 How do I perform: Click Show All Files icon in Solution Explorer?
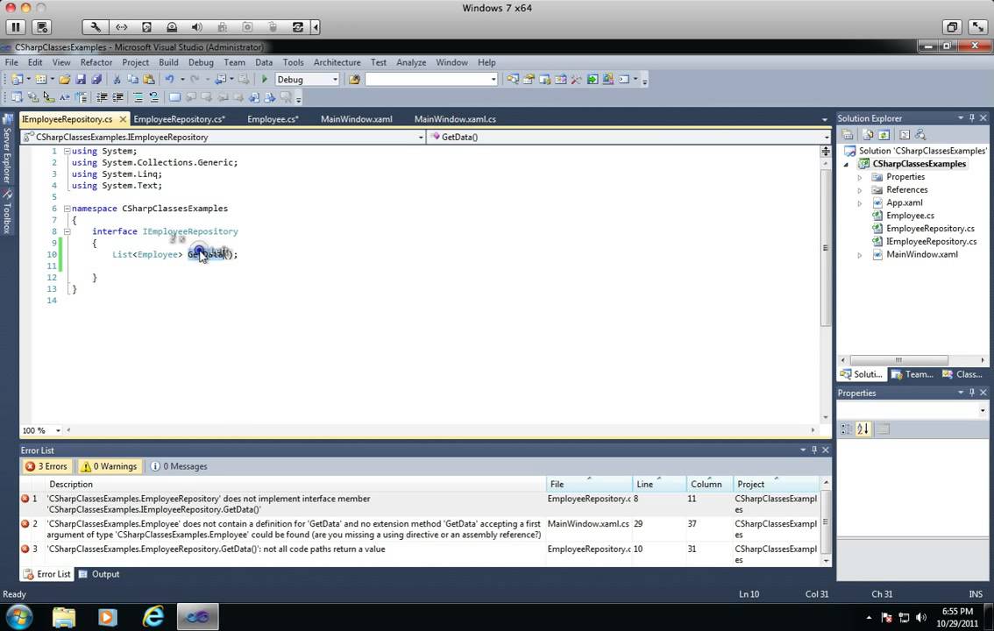[868, 134]
